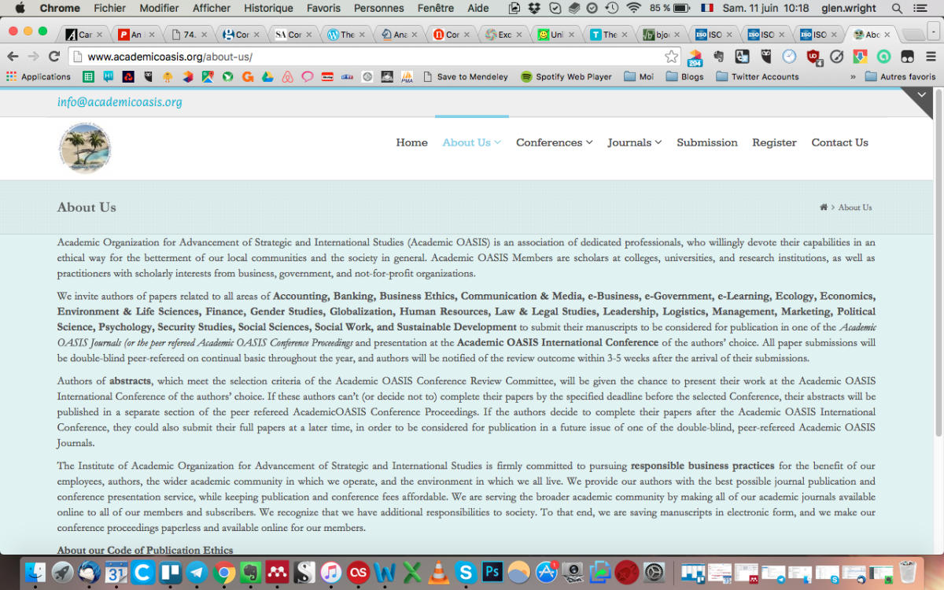
Task: Toggle the bookmark star in the address bar
Action: 670,57
